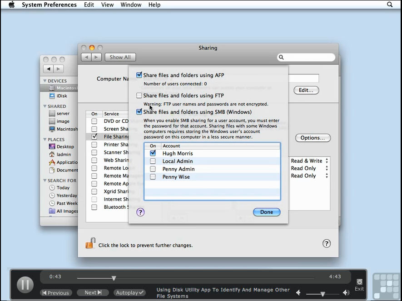This screenshot has height=301, width=402.
Task: Click the lock icon to prevent changes
Action: [90, 243]
